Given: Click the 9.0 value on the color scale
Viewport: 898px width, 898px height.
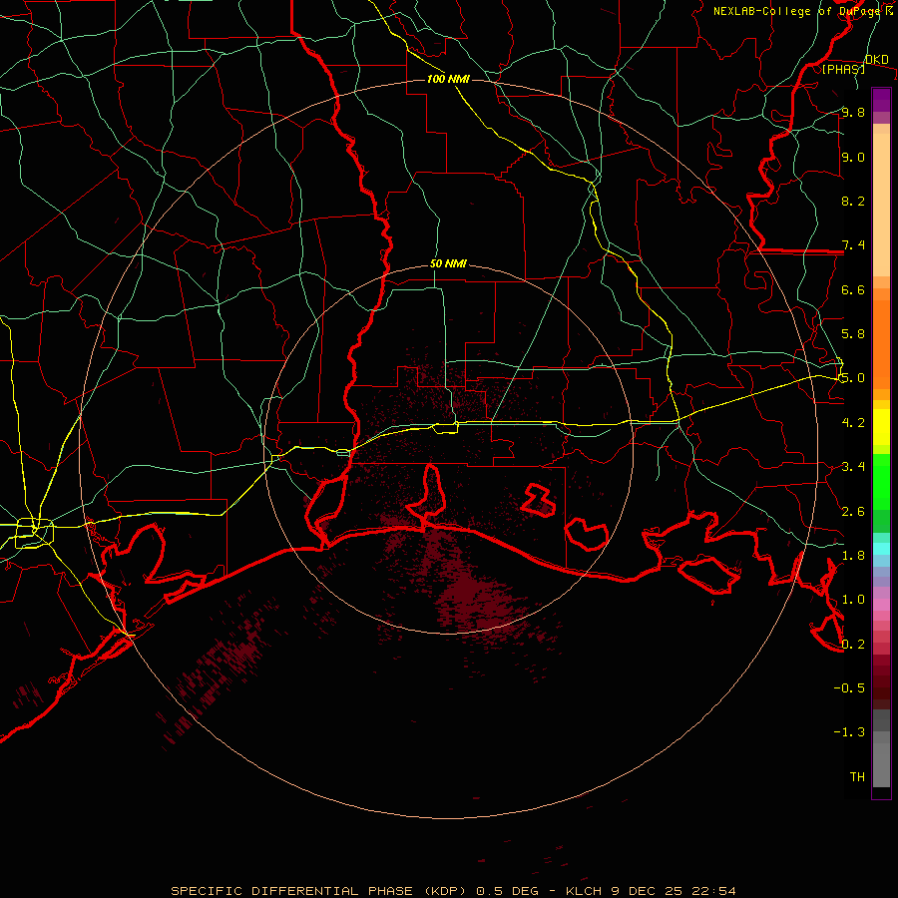Looking at the screenshot, I should (x=853, y=158).
